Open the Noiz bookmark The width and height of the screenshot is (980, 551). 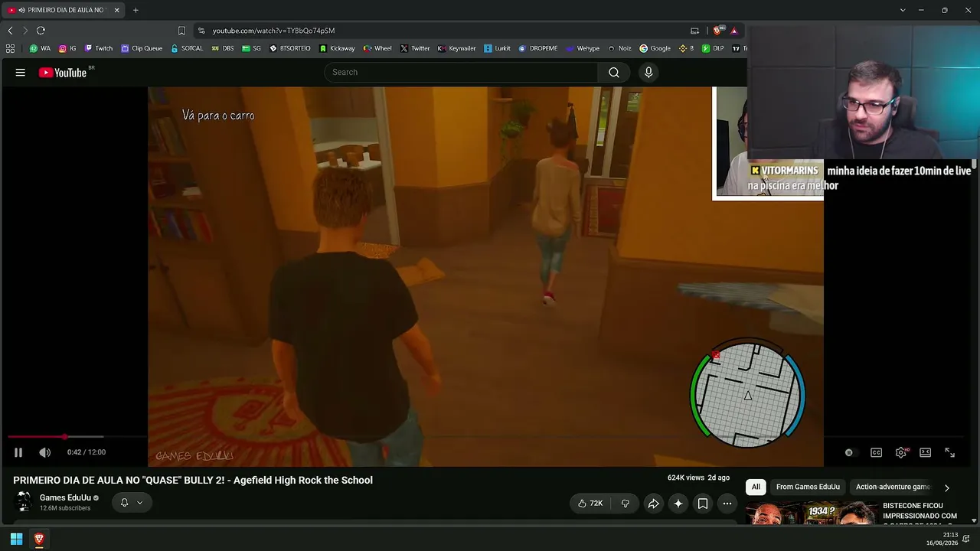619,48
